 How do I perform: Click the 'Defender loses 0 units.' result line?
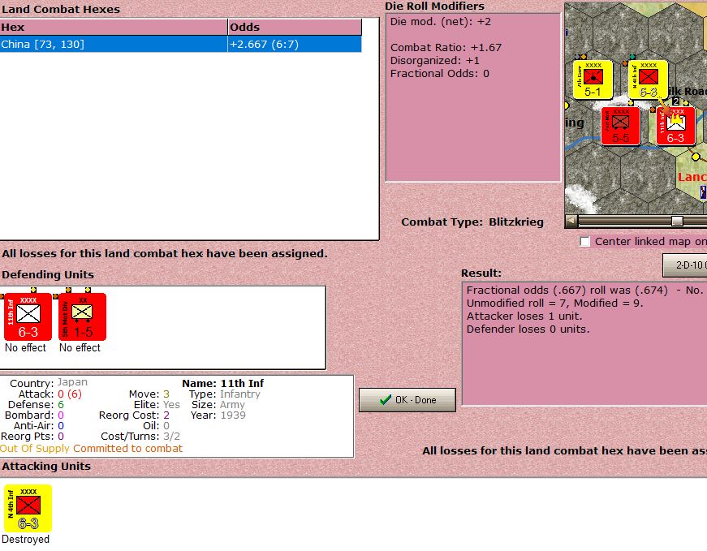coord(528,329)
